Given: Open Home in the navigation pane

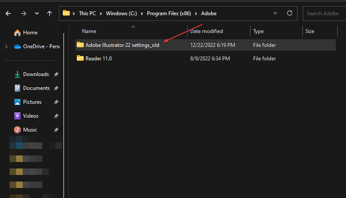Looking at the screenshot, I should coord(30,33).
